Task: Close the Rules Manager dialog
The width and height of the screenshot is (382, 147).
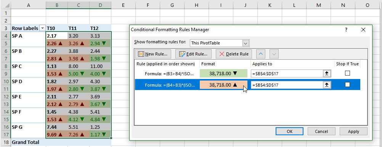Action: pyautogui.click(x=363, y=30)
